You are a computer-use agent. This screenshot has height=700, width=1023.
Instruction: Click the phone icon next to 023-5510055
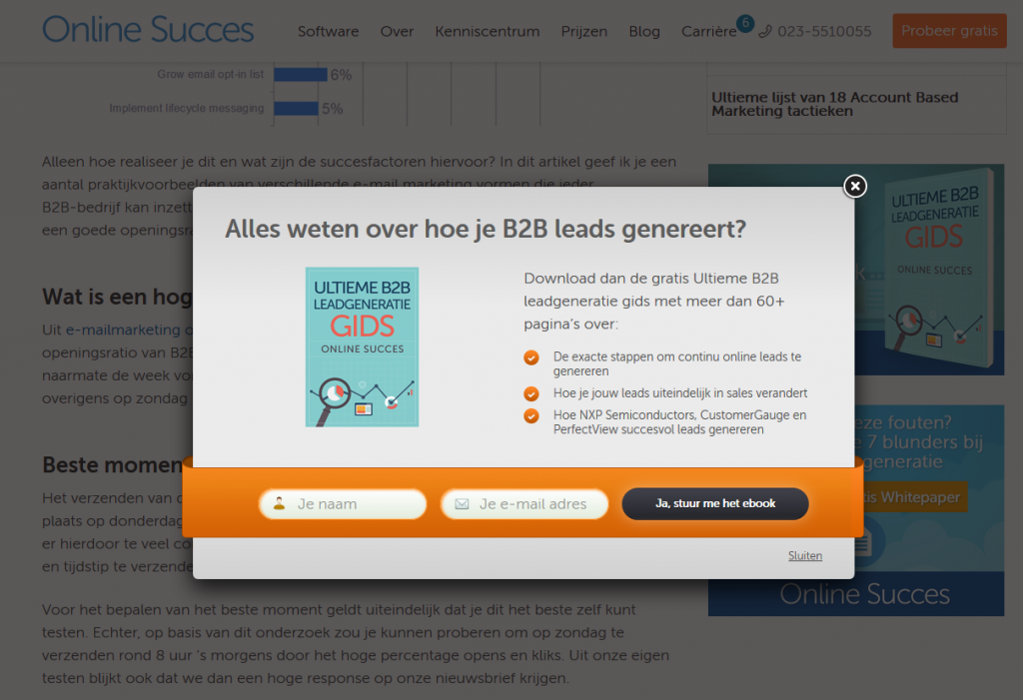[x=765, y=31]
